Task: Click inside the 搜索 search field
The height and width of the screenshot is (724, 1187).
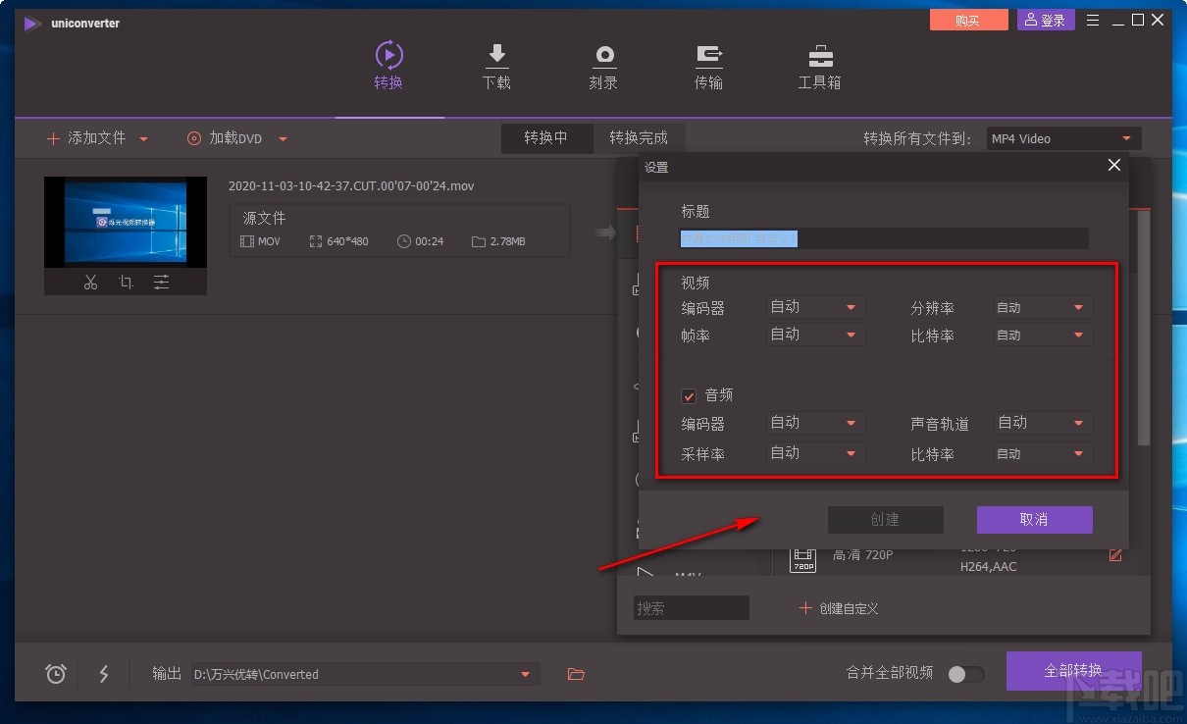Action: point(691,608)
